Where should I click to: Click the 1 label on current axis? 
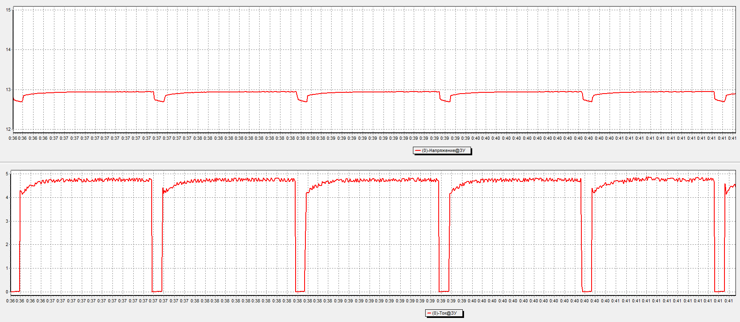(7, 268)
